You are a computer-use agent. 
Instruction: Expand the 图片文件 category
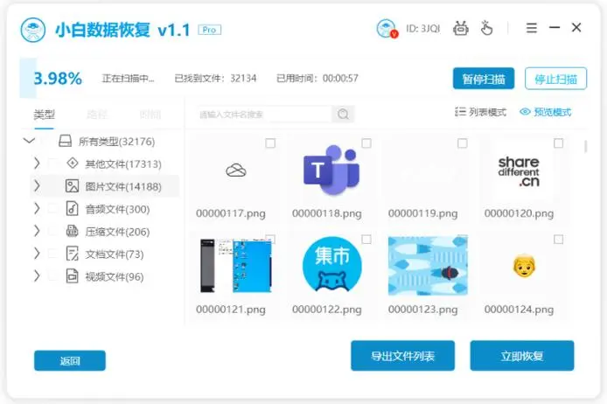(x=37, y=186)
